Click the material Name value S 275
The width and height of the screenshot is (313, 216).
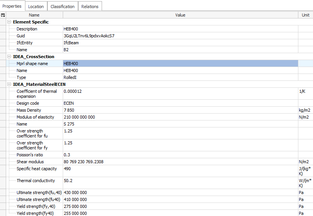(69, 124)
